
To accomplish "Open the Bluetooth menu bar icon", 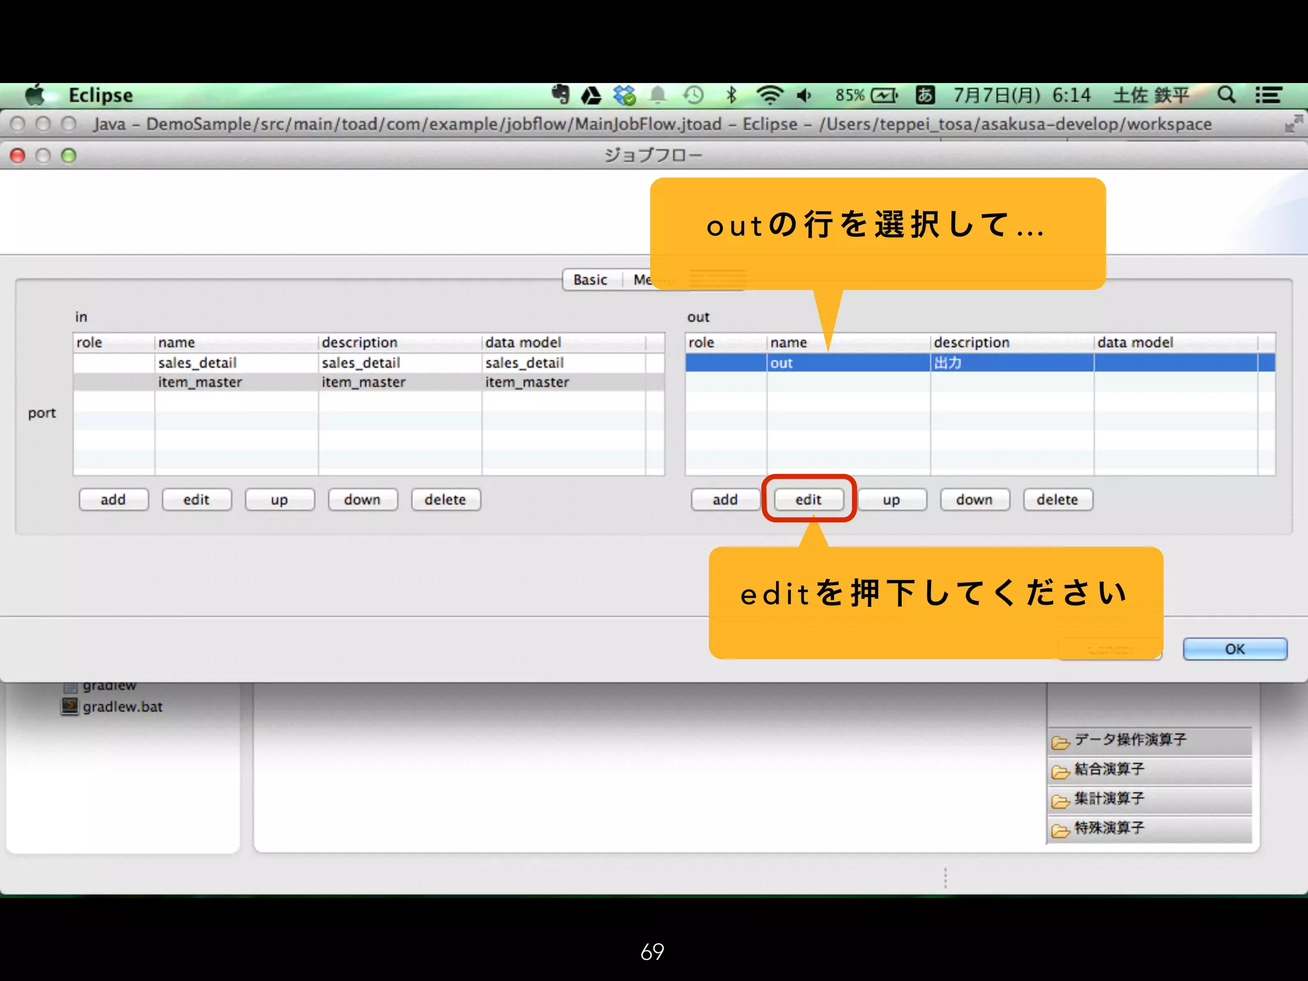I will pos(731,96).
